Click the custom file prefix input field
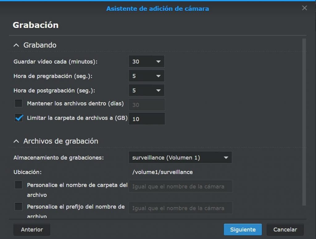The height and width of the screenshot is (239, 316). 181,208
